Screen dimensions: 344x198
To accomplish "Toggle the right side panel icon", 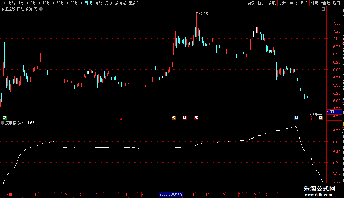I will (324, 9).
